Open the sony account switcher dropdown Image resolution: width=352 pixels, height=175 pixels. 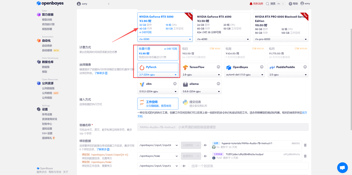click(93, 4)
